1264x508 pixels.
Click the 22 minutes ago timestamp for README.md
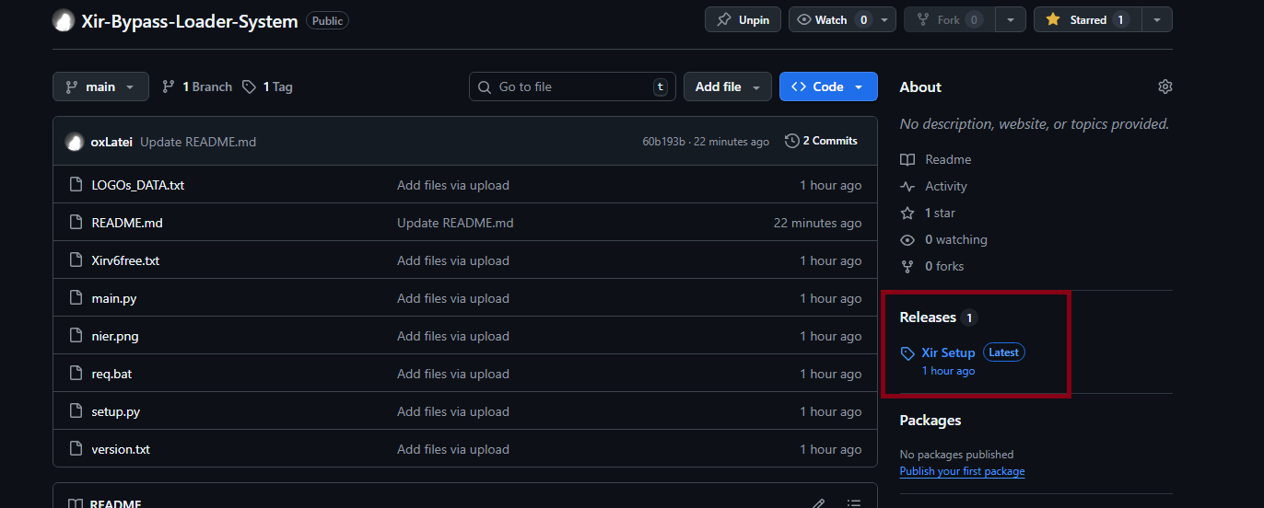pyautogui.click(x=817, y=223)
